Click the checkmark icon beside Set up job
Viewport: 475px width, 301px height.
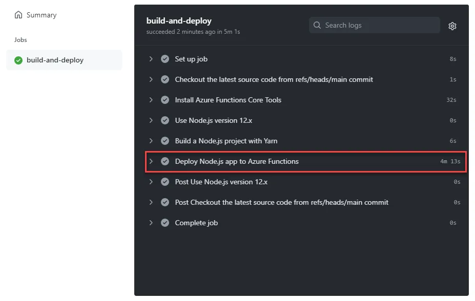pos(165,59)
